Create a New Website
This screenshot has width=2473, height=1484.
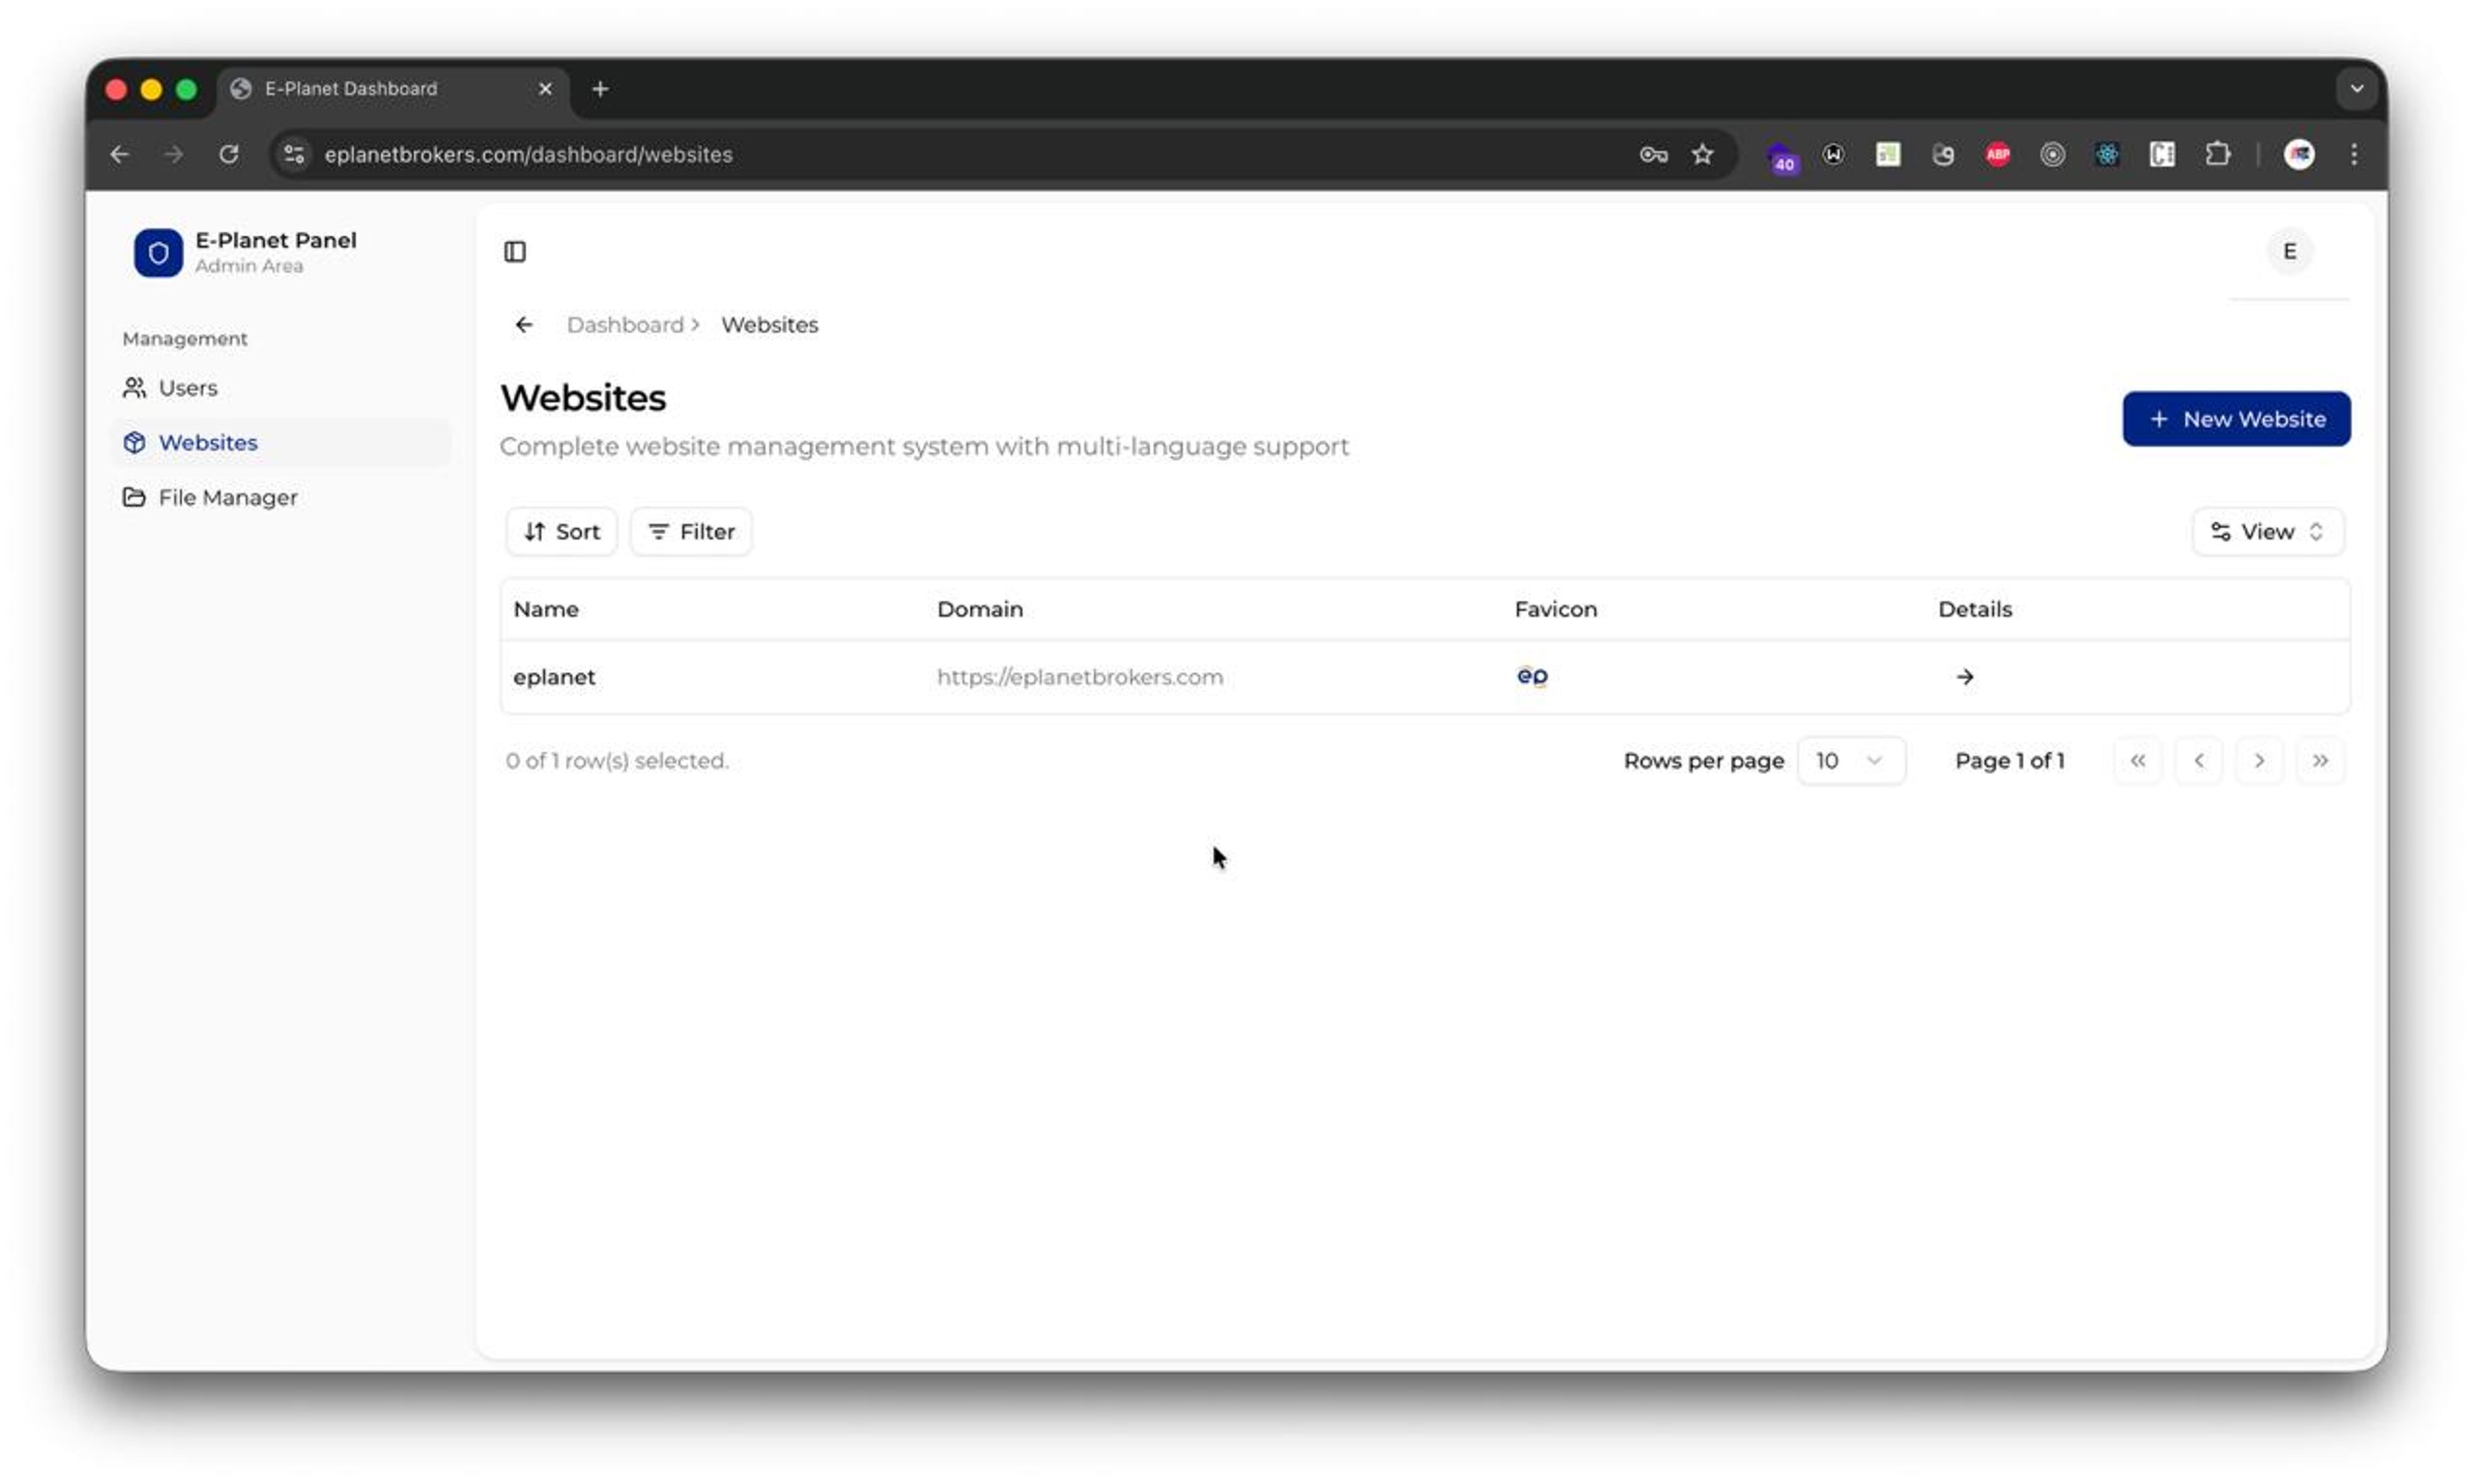click(2236, 419)
